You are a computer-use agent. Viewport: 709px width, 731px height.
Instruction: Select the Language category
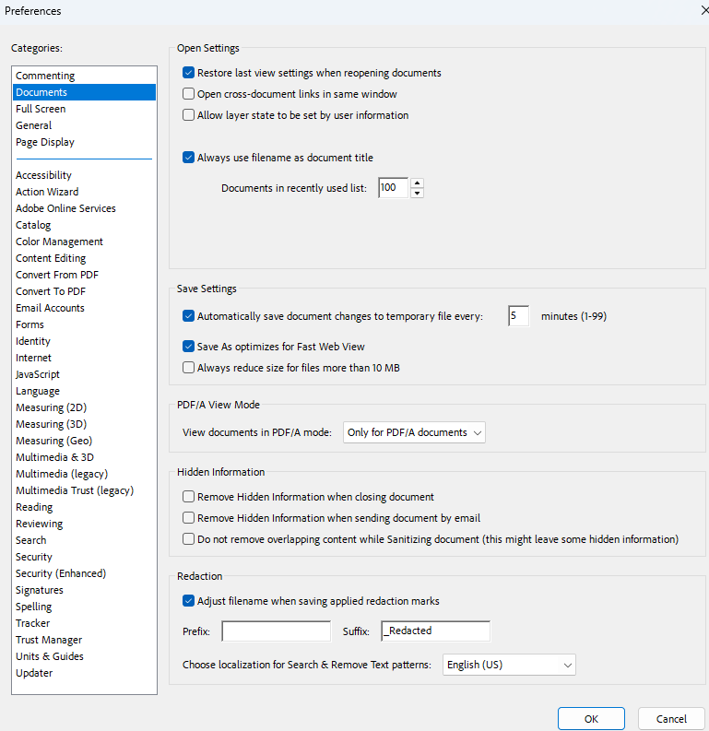(x=84, y=391)
